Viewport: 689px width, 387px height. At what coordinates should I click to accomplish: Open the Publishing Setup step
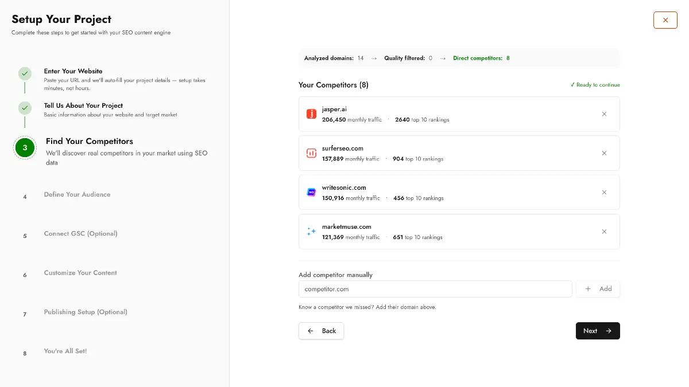click(86, 312)
